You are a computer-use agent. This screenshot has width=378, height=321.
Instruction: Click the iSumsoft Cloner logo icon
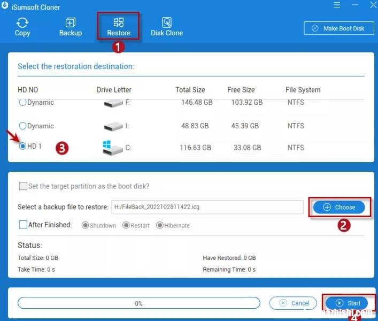point(5,6)
